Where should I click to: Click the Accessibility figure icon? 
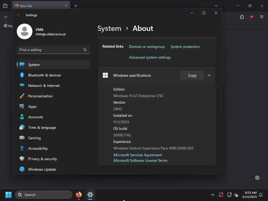(x=22, y=148)
